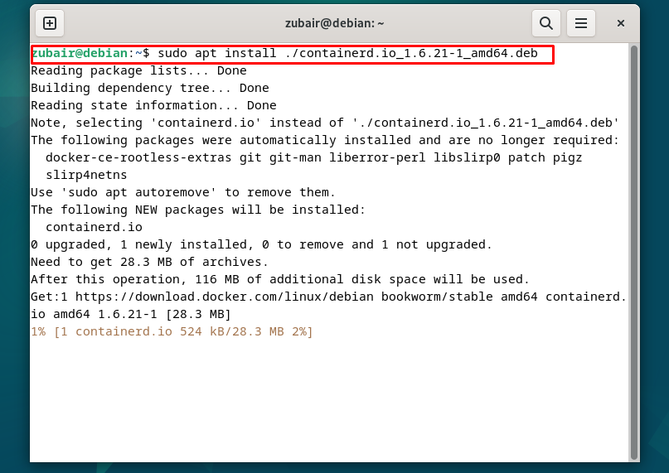Screen dimensions: 669x473
Task: Click the sudo apt install command line
Action: pyautogui.click(x=284, y=53)
